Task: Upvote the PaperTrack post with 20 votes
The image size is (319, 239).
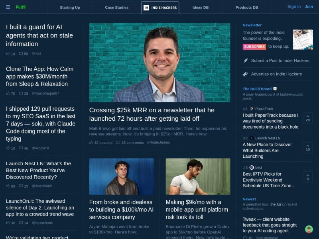Action: click(x=307, y=118)
